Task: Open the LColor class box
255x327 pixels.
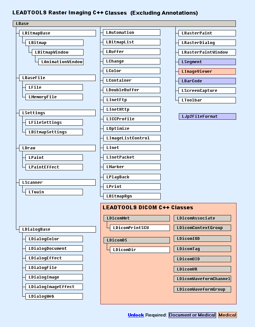Action: point(132,71)
